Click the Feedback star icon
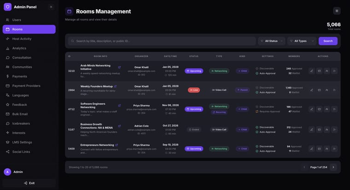 (x=7, y=104)
